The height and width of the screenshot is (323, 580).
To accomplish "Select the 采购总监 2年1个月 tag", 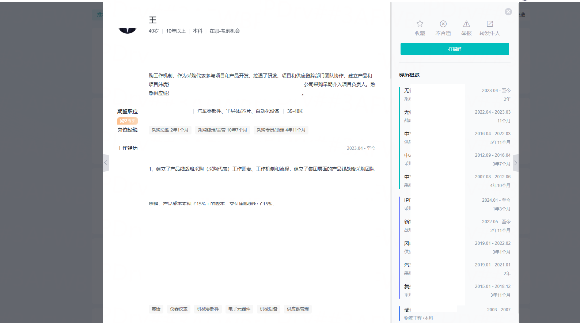I will [170, 130].
